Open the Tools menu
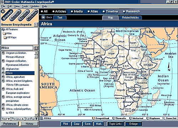Image resolution: width=178 pixels, height=128 pixels. [x=25, y=6]
